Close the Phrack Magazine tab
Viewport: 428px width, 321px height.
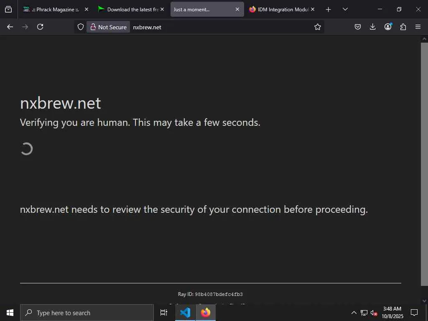(86, 9)
